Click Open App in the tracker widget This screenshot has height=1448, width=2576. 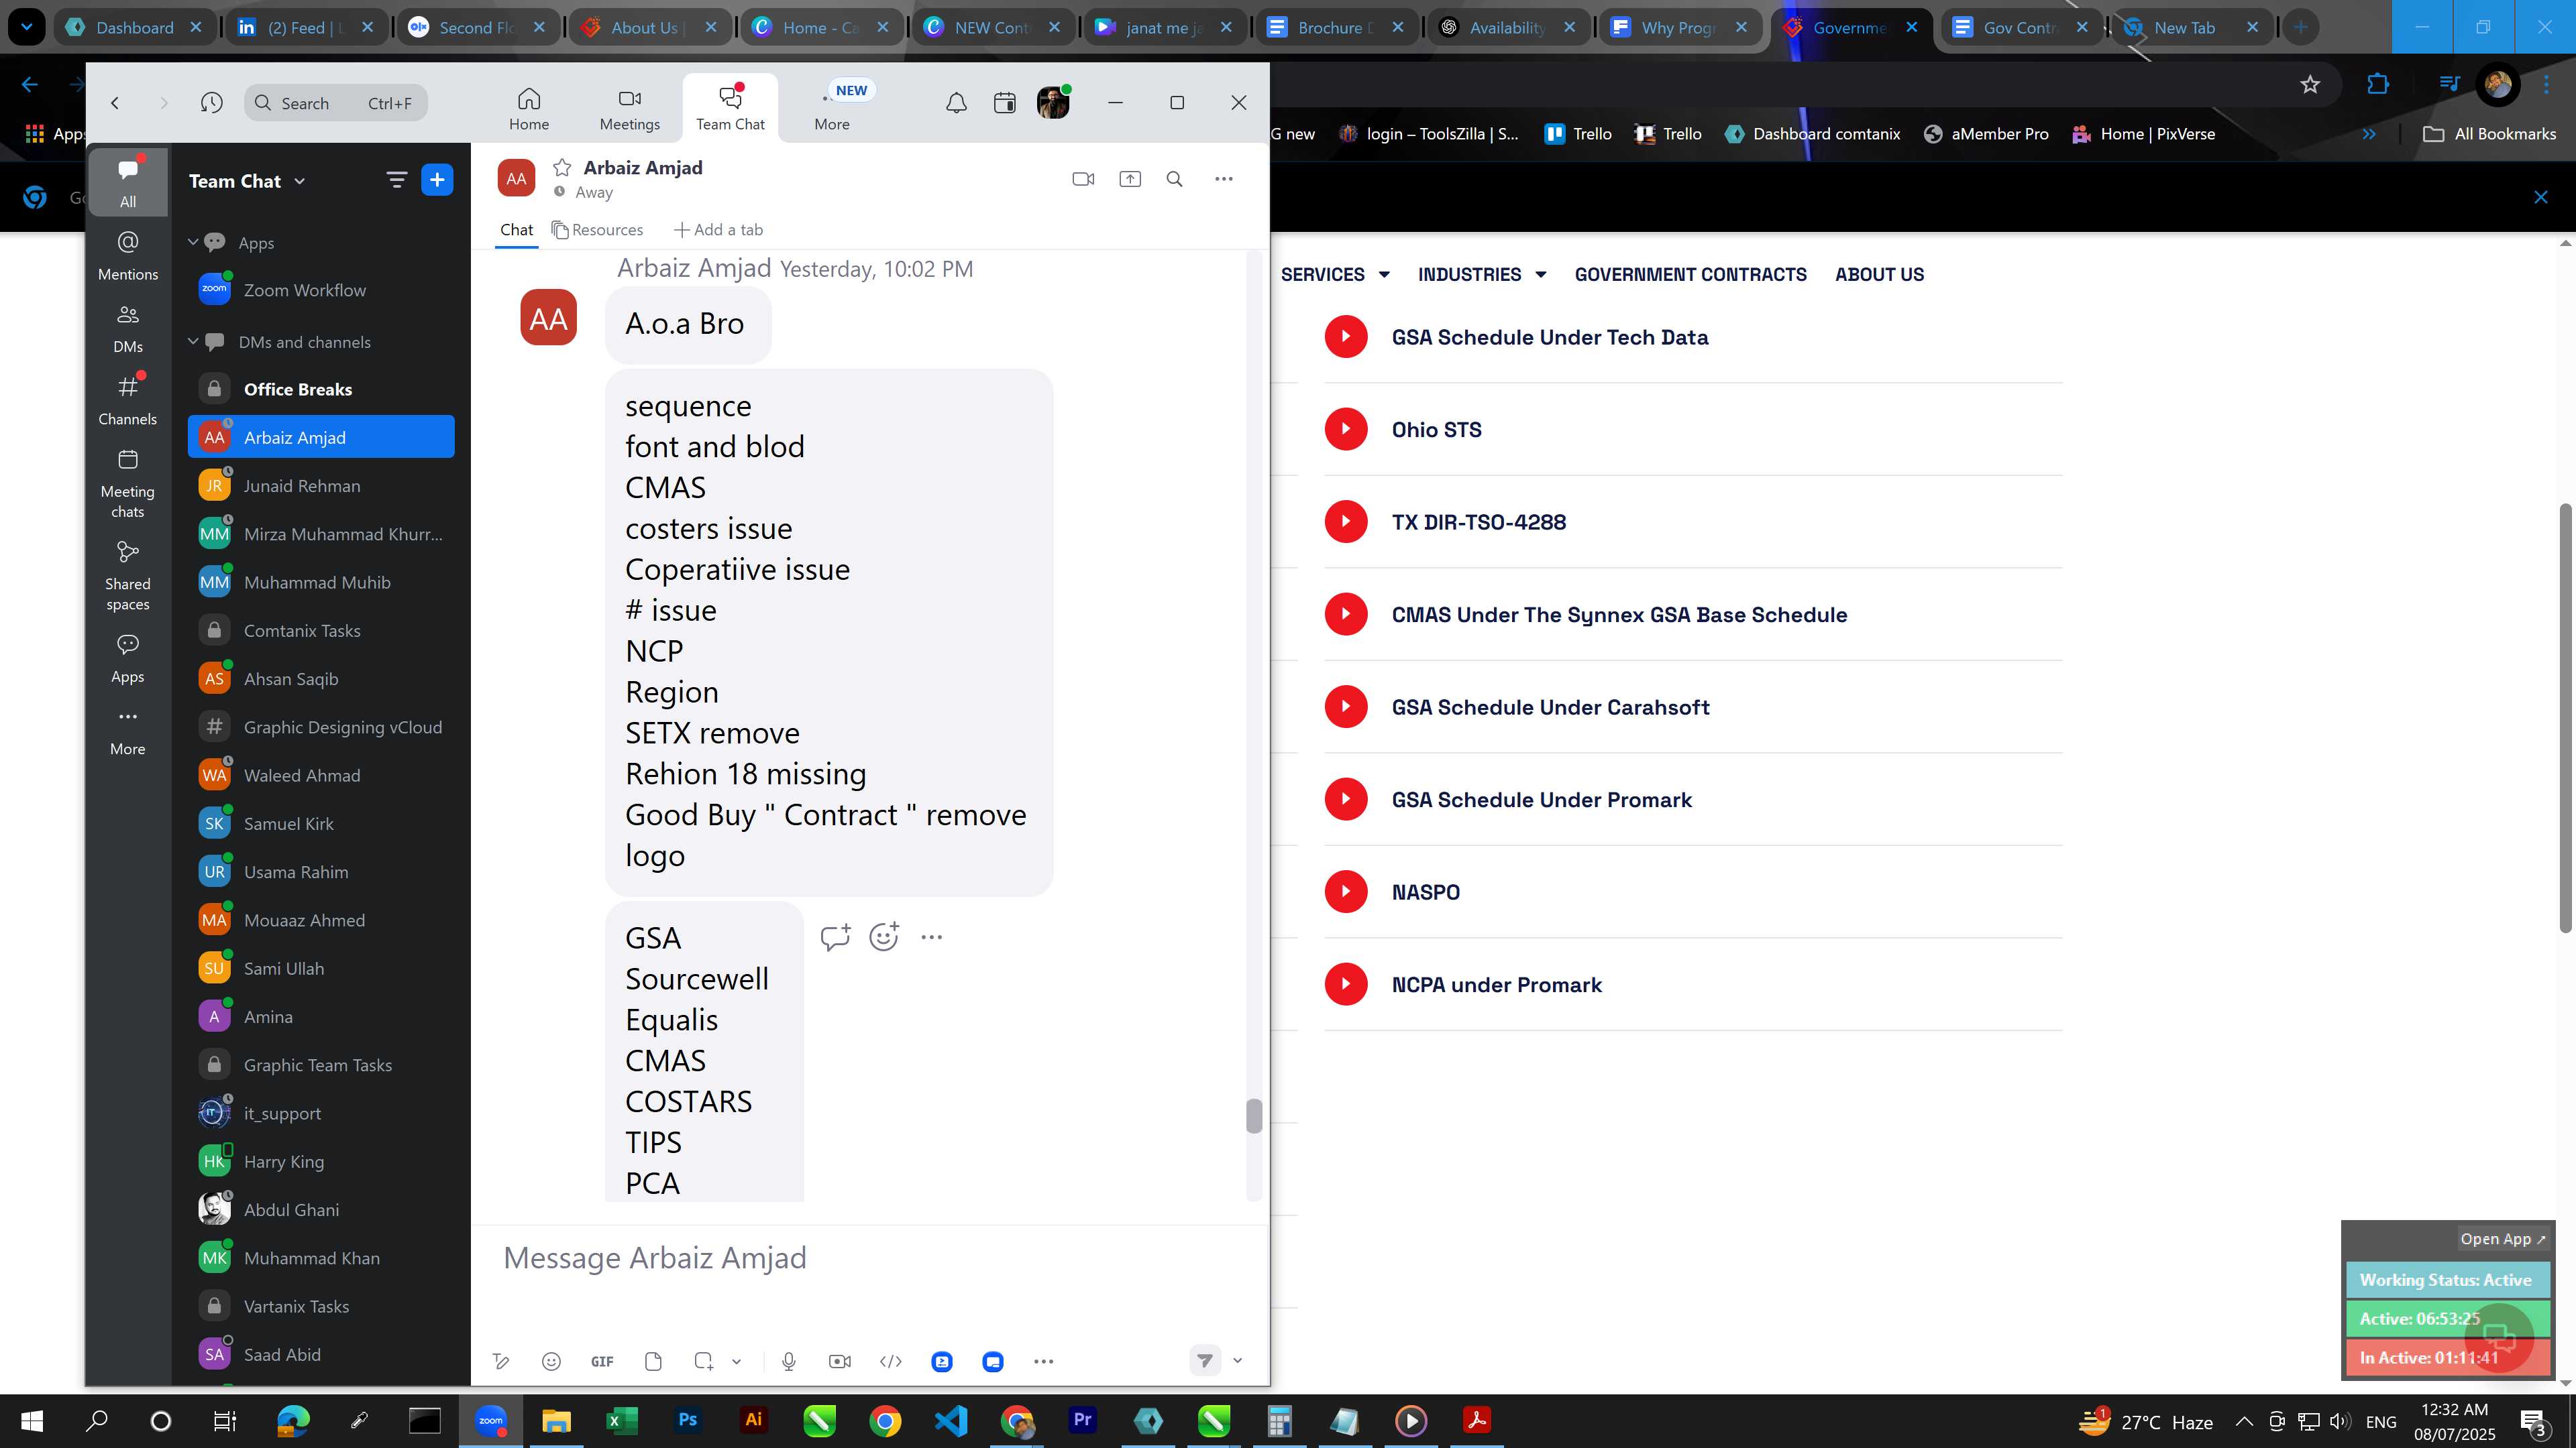tap(2503, 1239)
